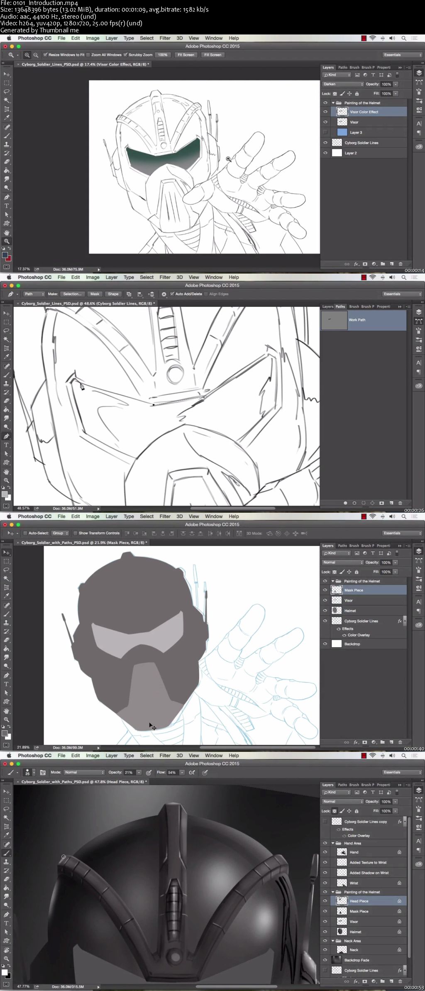The height and width of the screenshot is (991, 425).
Task: Click the 100% zoom button
Action: pos(163,55)
